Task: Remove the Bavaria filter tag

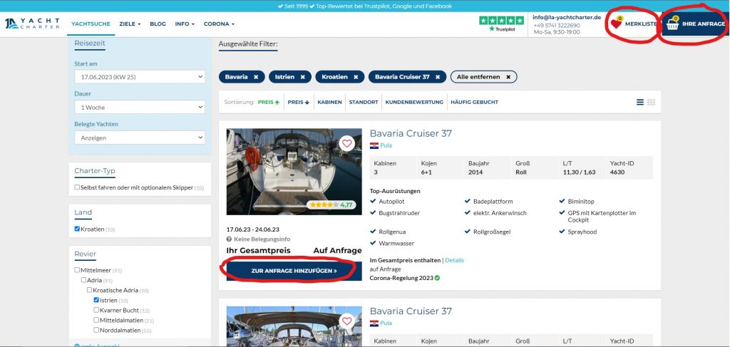Action: (x=255, y=76)
